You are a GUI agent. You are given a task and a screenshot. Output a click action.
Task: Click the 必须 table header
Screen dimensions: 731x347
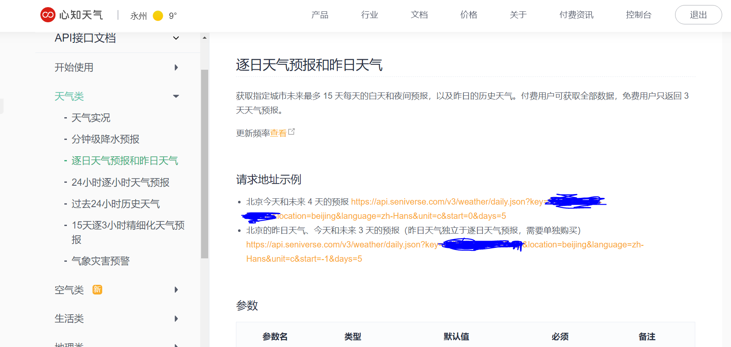pyautogui.click(x=560, y=336)
